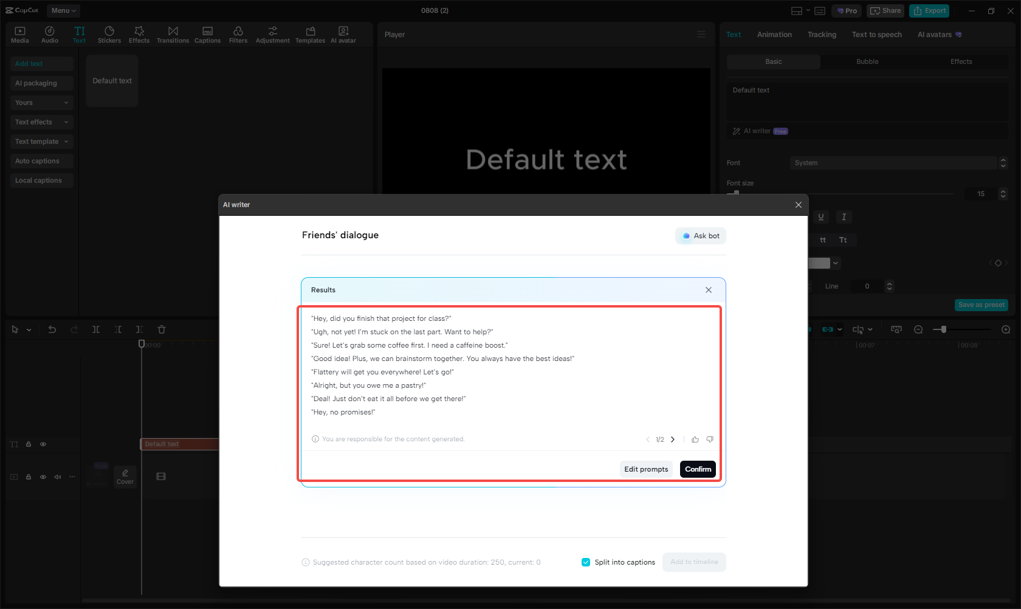Zoom in the timeline with plus icon
The width and height of the screenshot is (1021, 609).
(x=1006, y=329)
